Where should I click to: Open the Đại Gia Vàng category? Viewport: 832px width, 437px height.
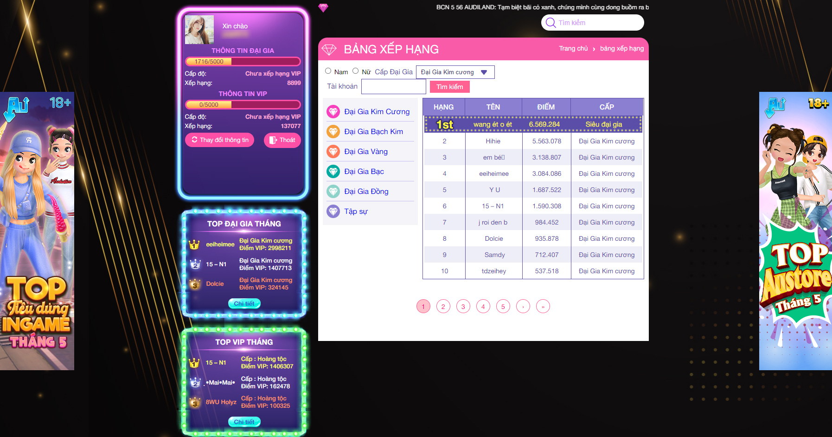(x=366, y=152)
